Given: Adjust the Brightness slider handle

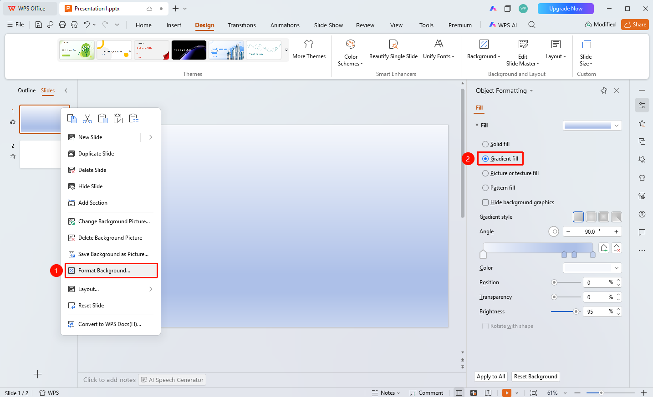Looking at the screenshot, I should 576,312.
